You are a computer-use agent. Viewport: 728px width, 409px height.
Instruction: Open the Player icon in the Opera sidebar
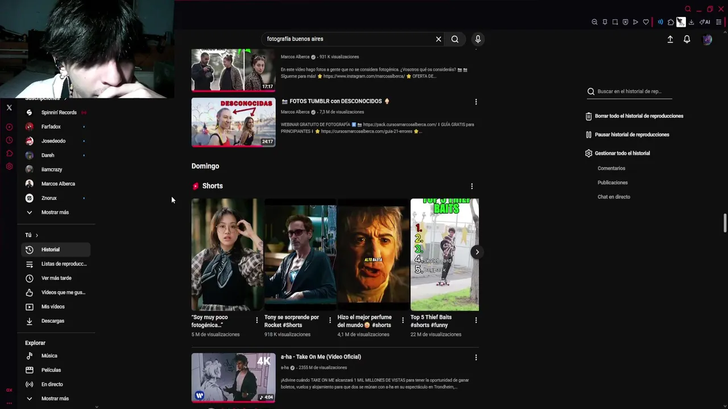tap(9, 127)
